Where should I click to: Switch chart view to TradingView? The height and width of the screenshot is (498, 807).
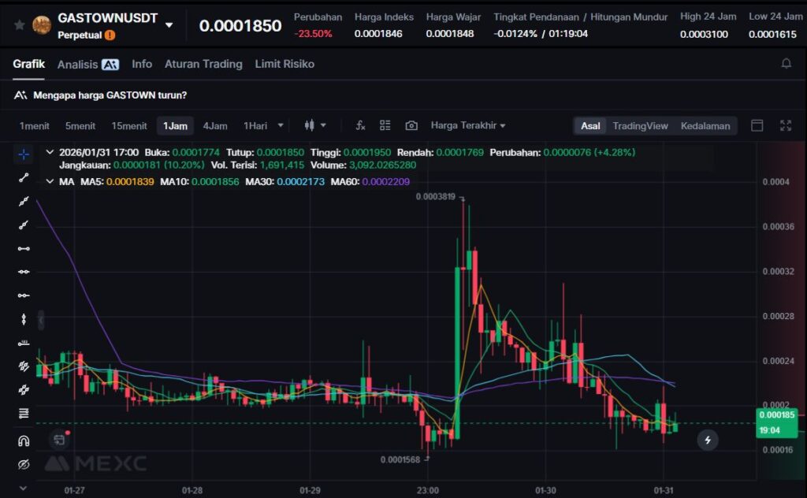pyautogui.click(x=640, y=125)
